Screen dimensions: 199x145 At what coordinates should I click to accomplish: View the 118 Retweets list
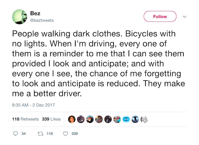point(25,119)
